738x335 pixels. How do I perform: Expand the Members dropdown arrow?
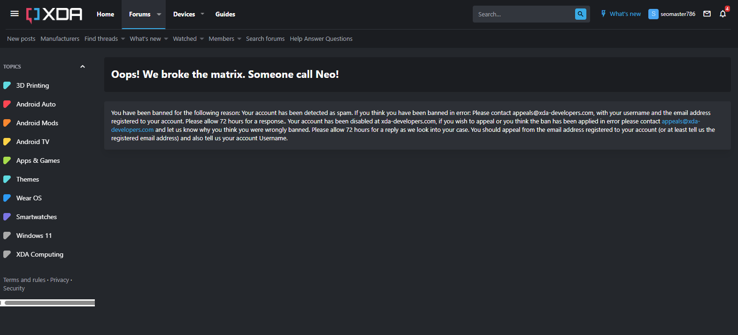click(239, 39)
